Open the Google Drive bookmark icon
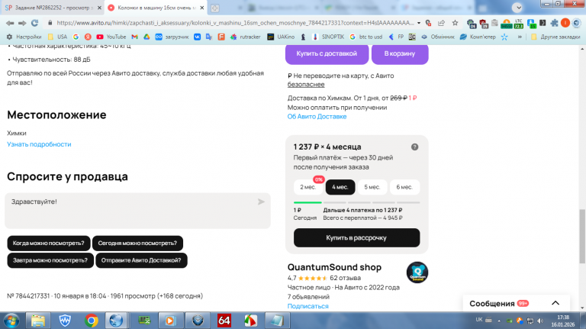The height and width of the screenshot is (329, 586). tap(146, 37)
